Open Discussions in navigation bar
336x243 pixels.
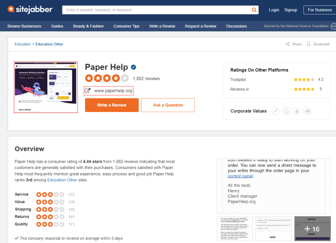[x=237, y=26]
